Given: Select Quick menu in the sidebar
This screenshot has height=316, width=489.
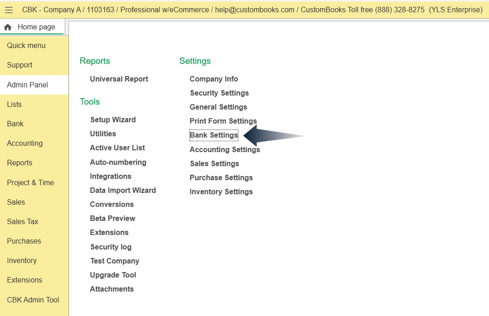Looking at the screenshot, I should point(26,45).
